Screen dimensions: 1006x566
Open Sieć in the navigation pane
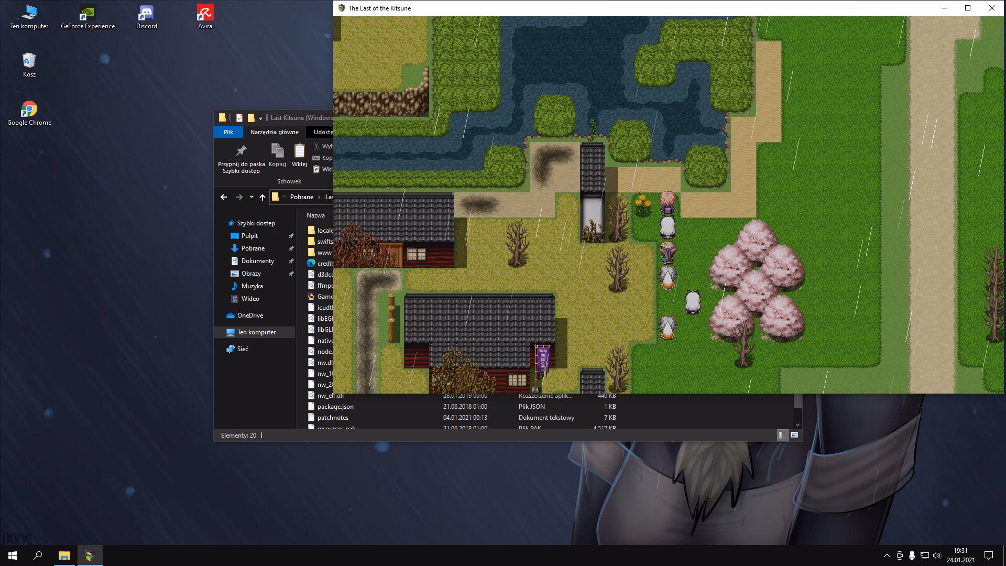point(243,349)
